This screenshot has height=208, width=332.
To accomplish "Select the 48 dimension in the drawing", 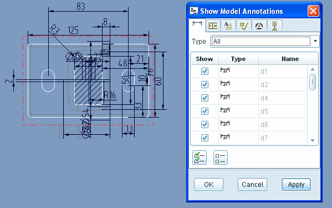I will point(123,63).
